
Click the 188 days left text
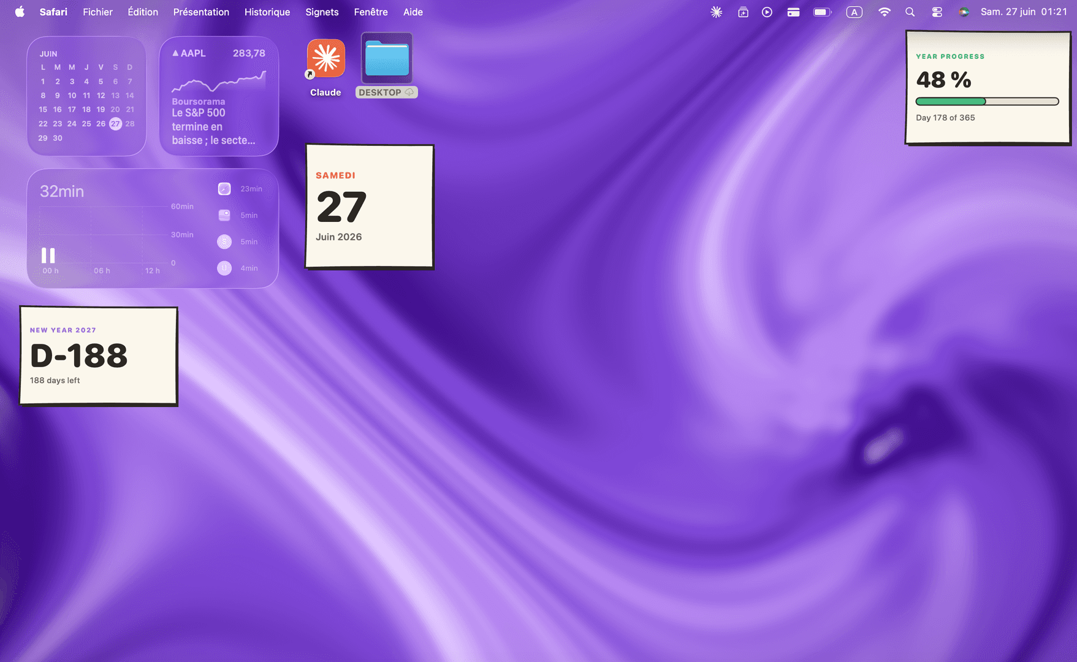coord(55,381)
